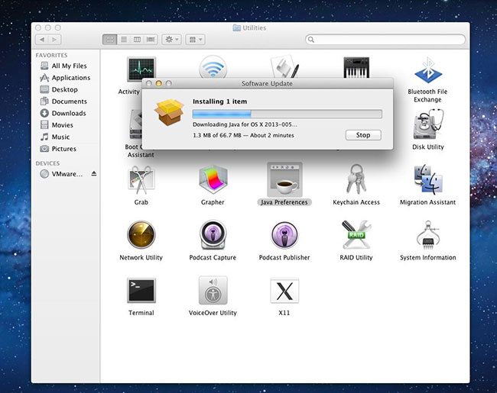Open the Boot Camp Assistant icon
The height and width of the screenshot is (393, 497).
[135, 124]
